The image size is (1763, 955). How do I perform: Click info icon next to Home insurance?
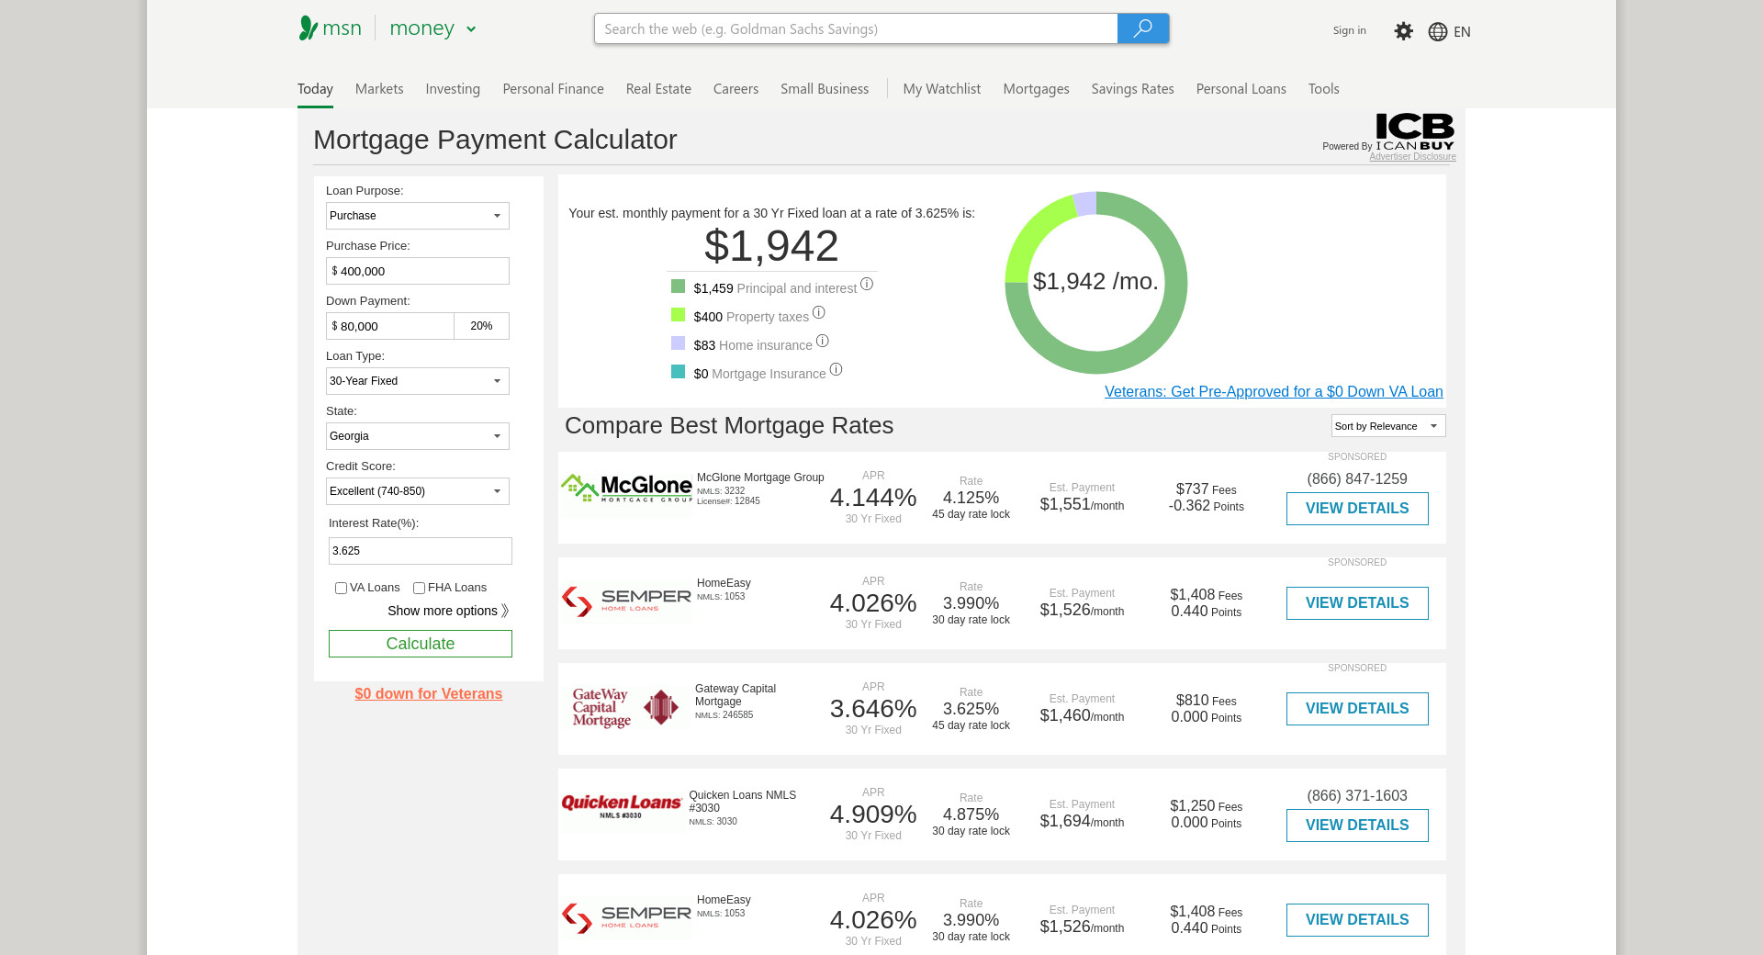pyautogui.click(x=823, y=342)
